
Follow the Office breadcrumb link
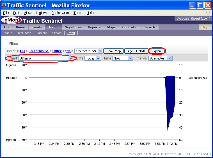pyautogui.click(x=57, y=51)
